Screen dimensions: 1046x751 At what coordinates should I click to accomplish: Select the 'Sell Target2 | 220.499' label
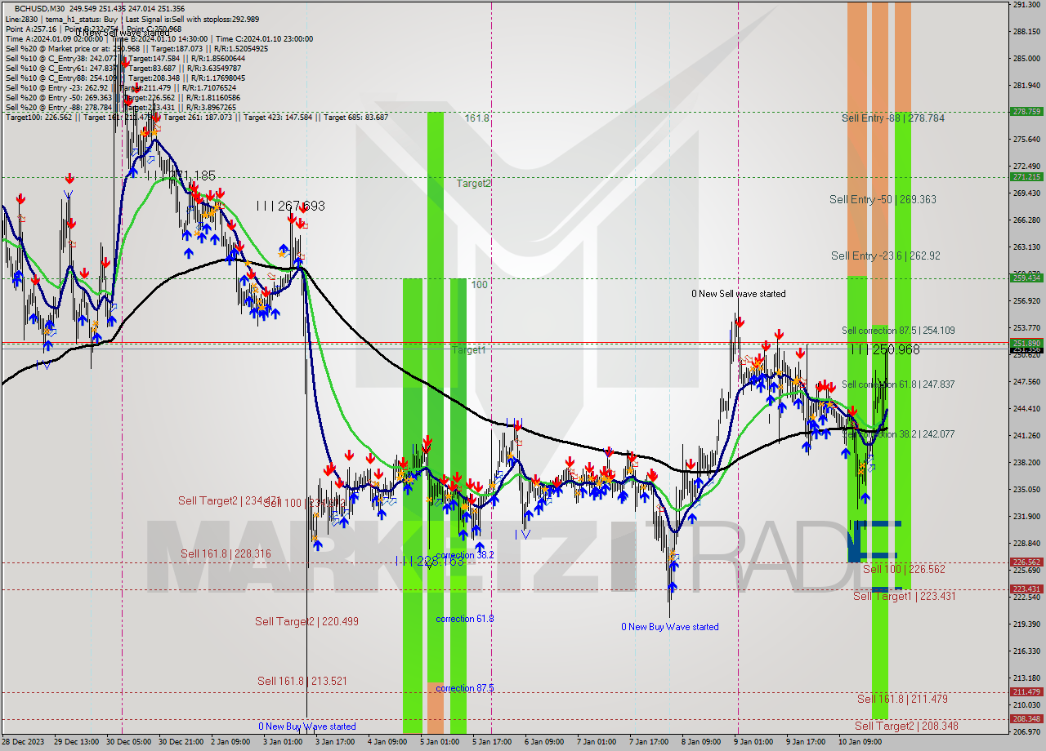pos(306,621)
